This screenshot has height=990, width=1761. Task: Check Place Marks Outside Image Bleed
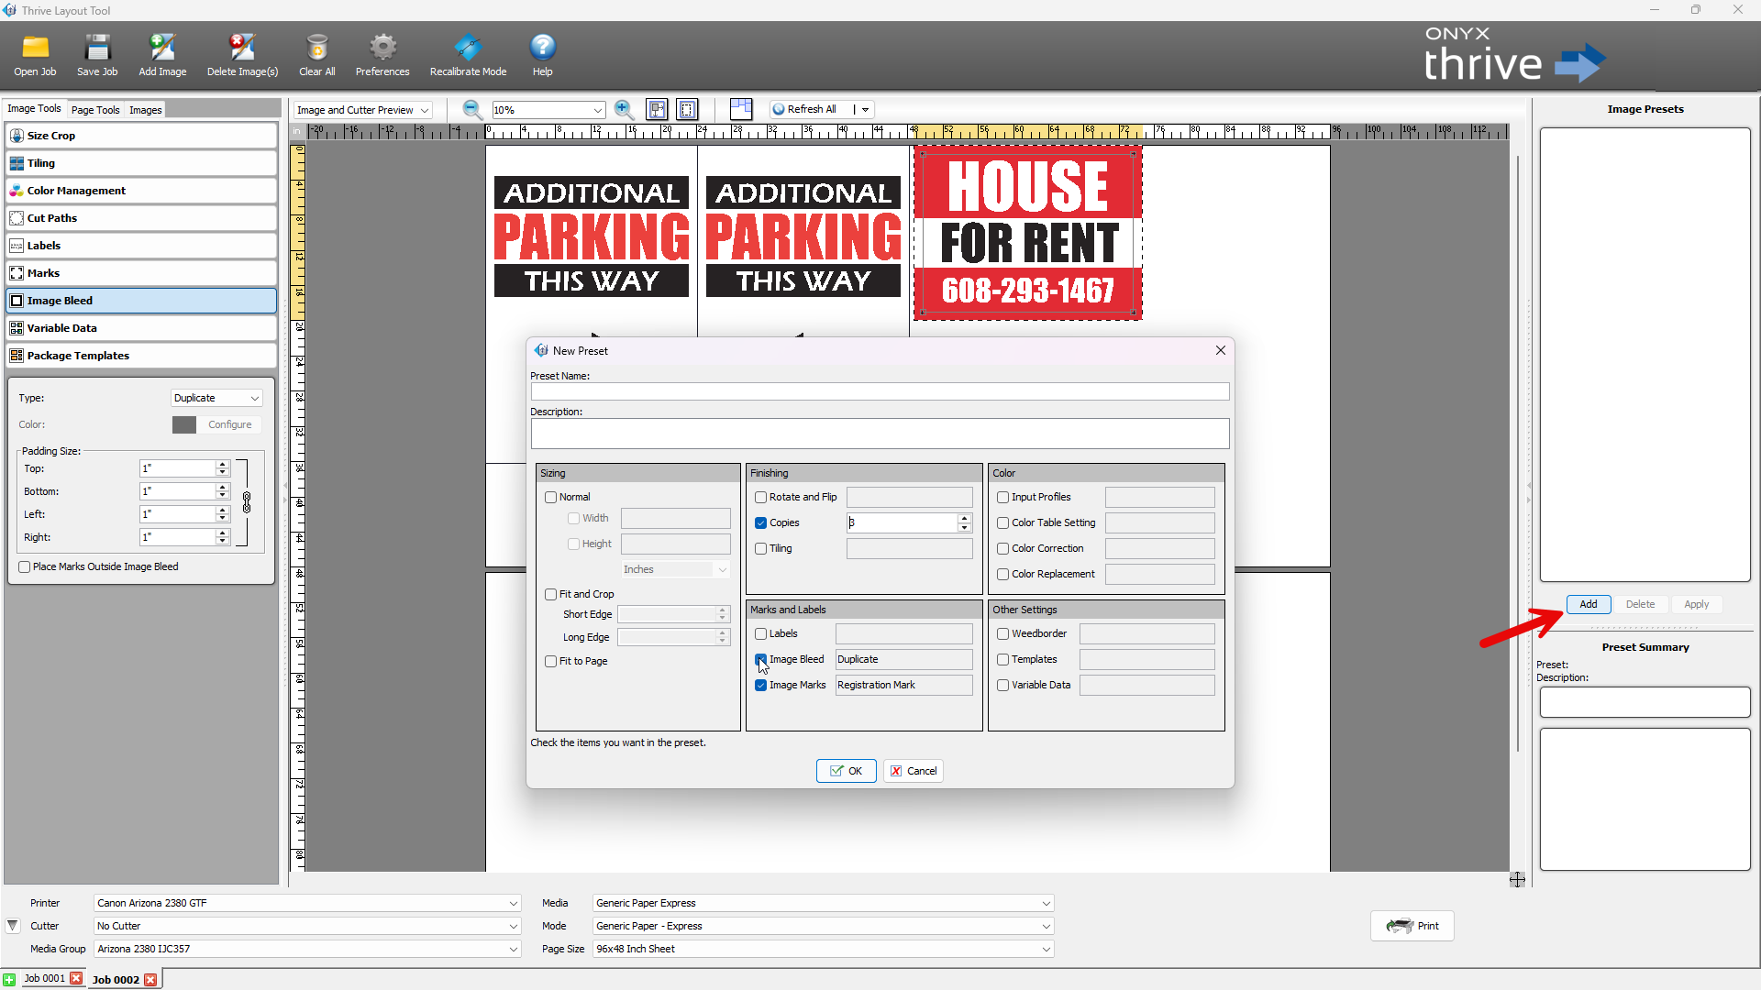click(25, 567)
